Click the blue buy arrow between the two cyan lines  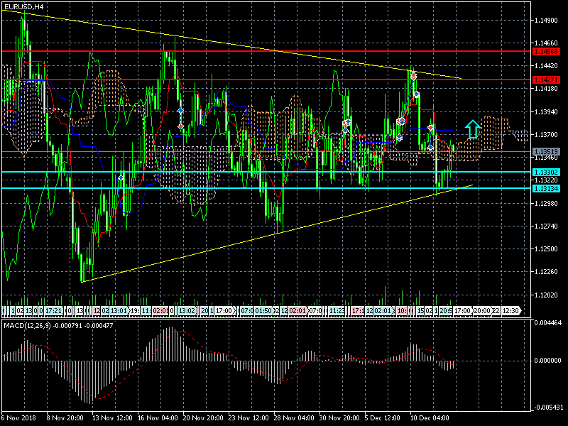point(121,177)
